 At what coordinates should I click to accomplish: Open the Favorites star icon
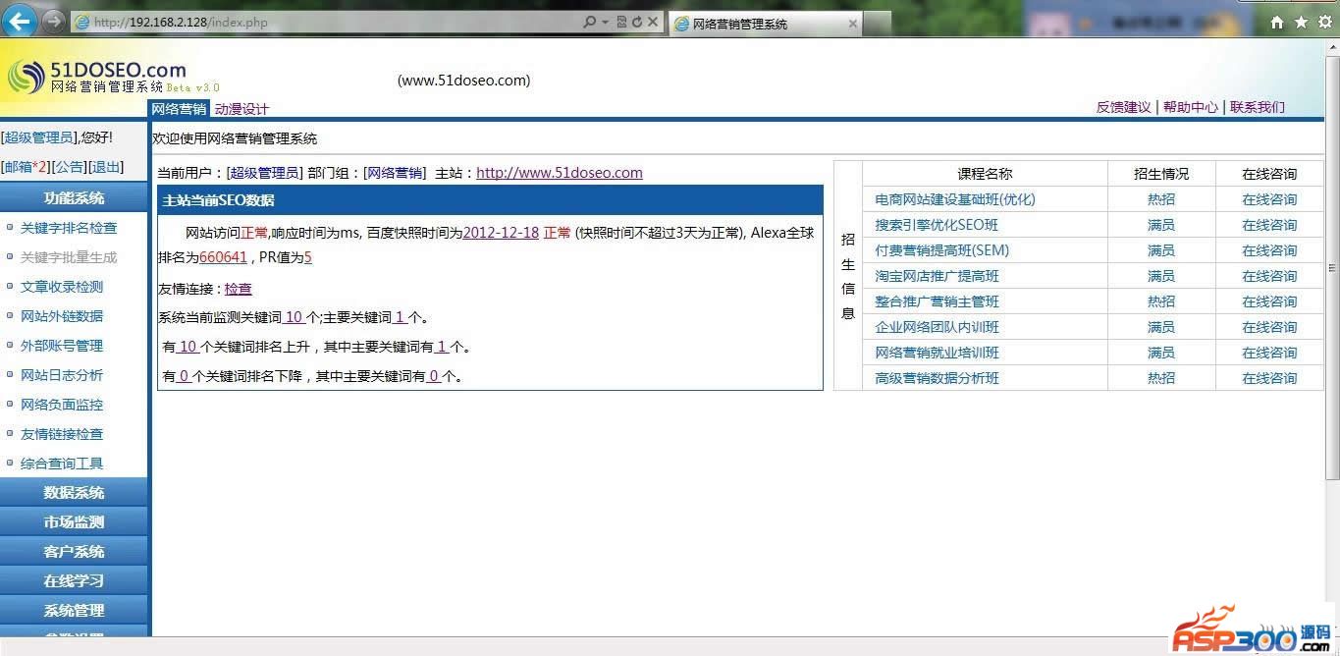click(x=1301, y=23)
